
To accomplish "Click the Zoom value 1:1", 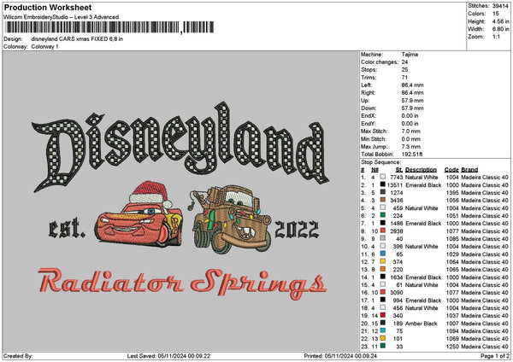I will 496,37.
